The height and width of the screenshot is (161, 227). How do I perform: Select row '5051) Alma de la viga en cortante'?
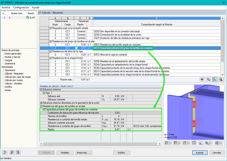(x=130, y=55)
